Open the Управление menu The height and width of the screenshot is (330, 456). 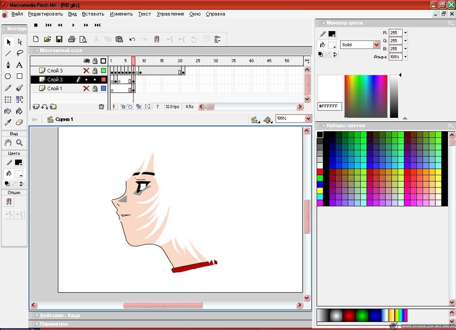170,14
